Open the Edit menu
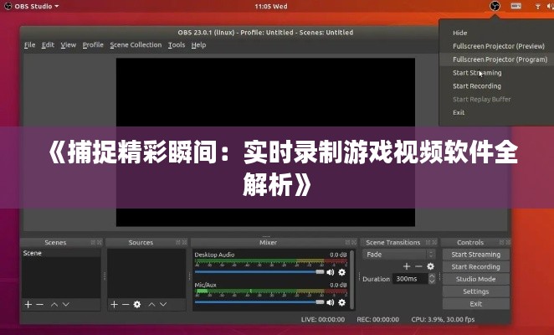This screenshot has height=335, width=554. pos(48,45)
